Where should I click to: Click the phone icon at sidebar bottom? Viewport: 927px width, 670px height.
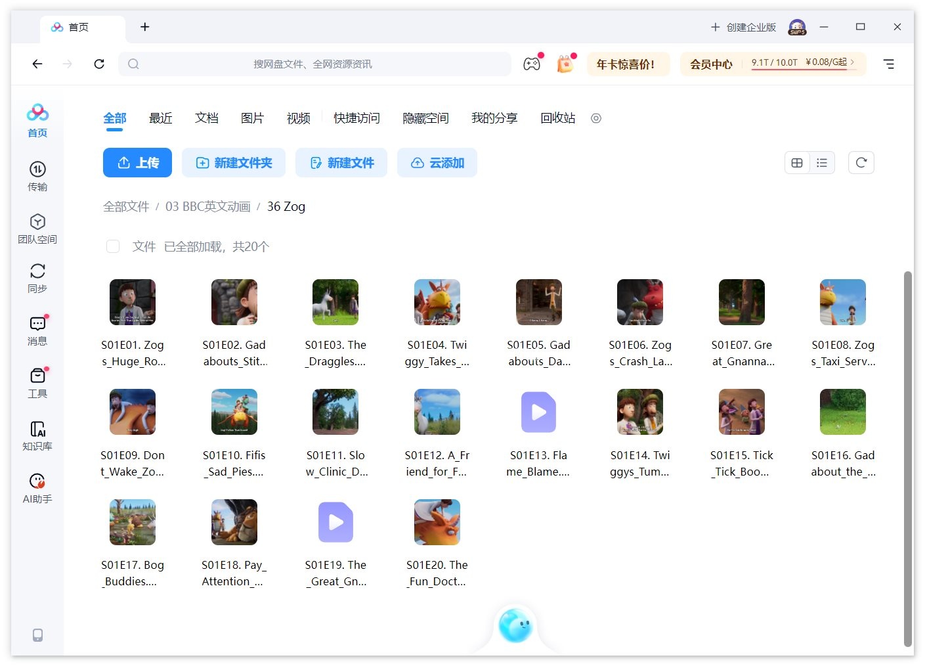(37, 635)
